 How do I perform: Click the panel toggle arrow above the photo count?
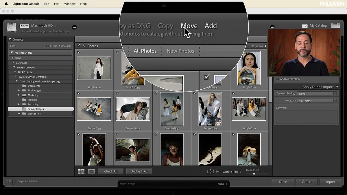tap(9, 182)
